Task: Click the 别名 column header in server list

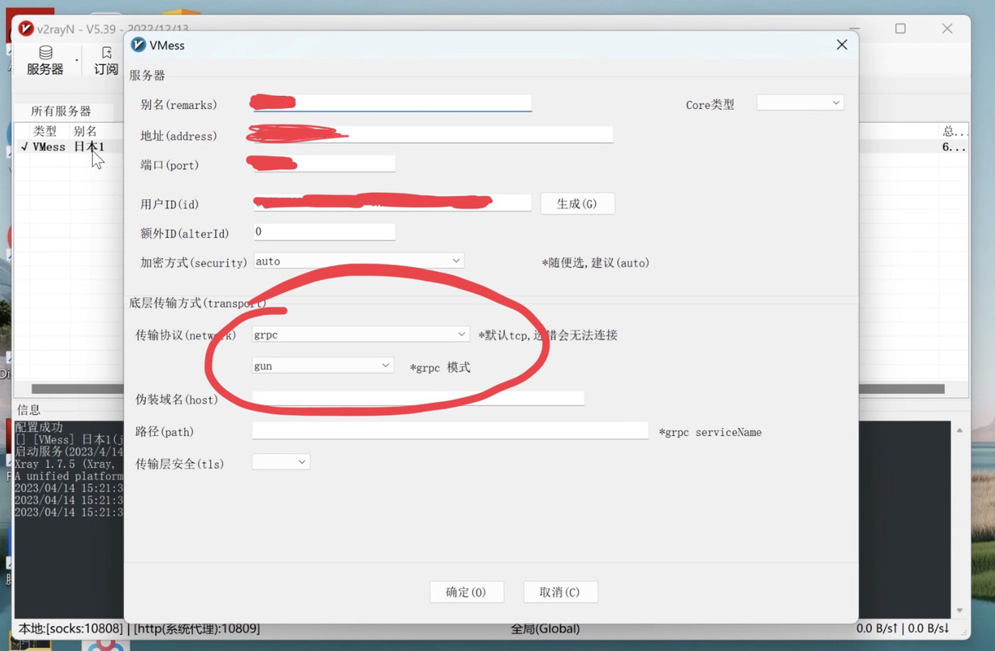Action: [x=85, y=131]
